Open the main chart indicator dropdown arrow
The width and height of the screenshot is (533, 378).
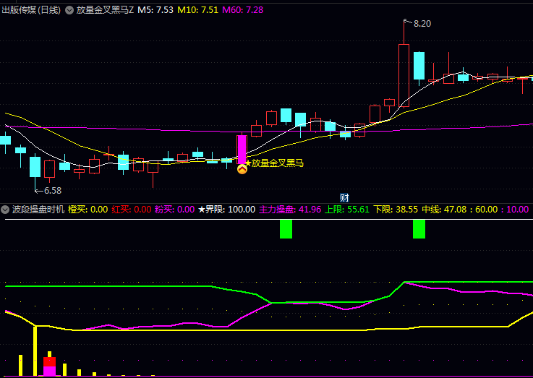69,10
